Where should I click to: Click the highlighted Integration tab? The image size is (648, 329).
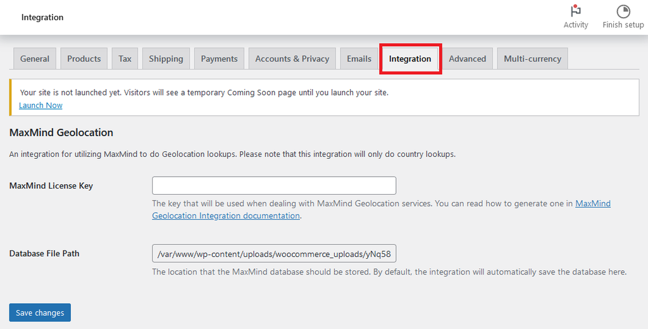click(x=410, y=59)
